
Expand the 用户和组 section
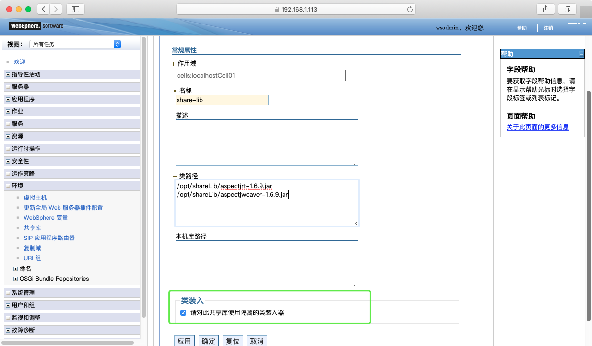click(x=8, y=305)
